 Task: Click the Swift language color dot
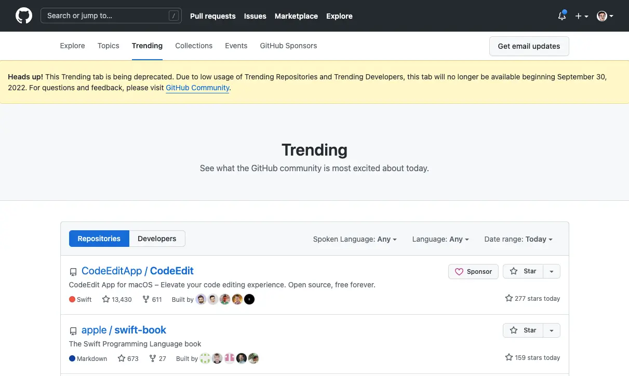pos(72,299)
